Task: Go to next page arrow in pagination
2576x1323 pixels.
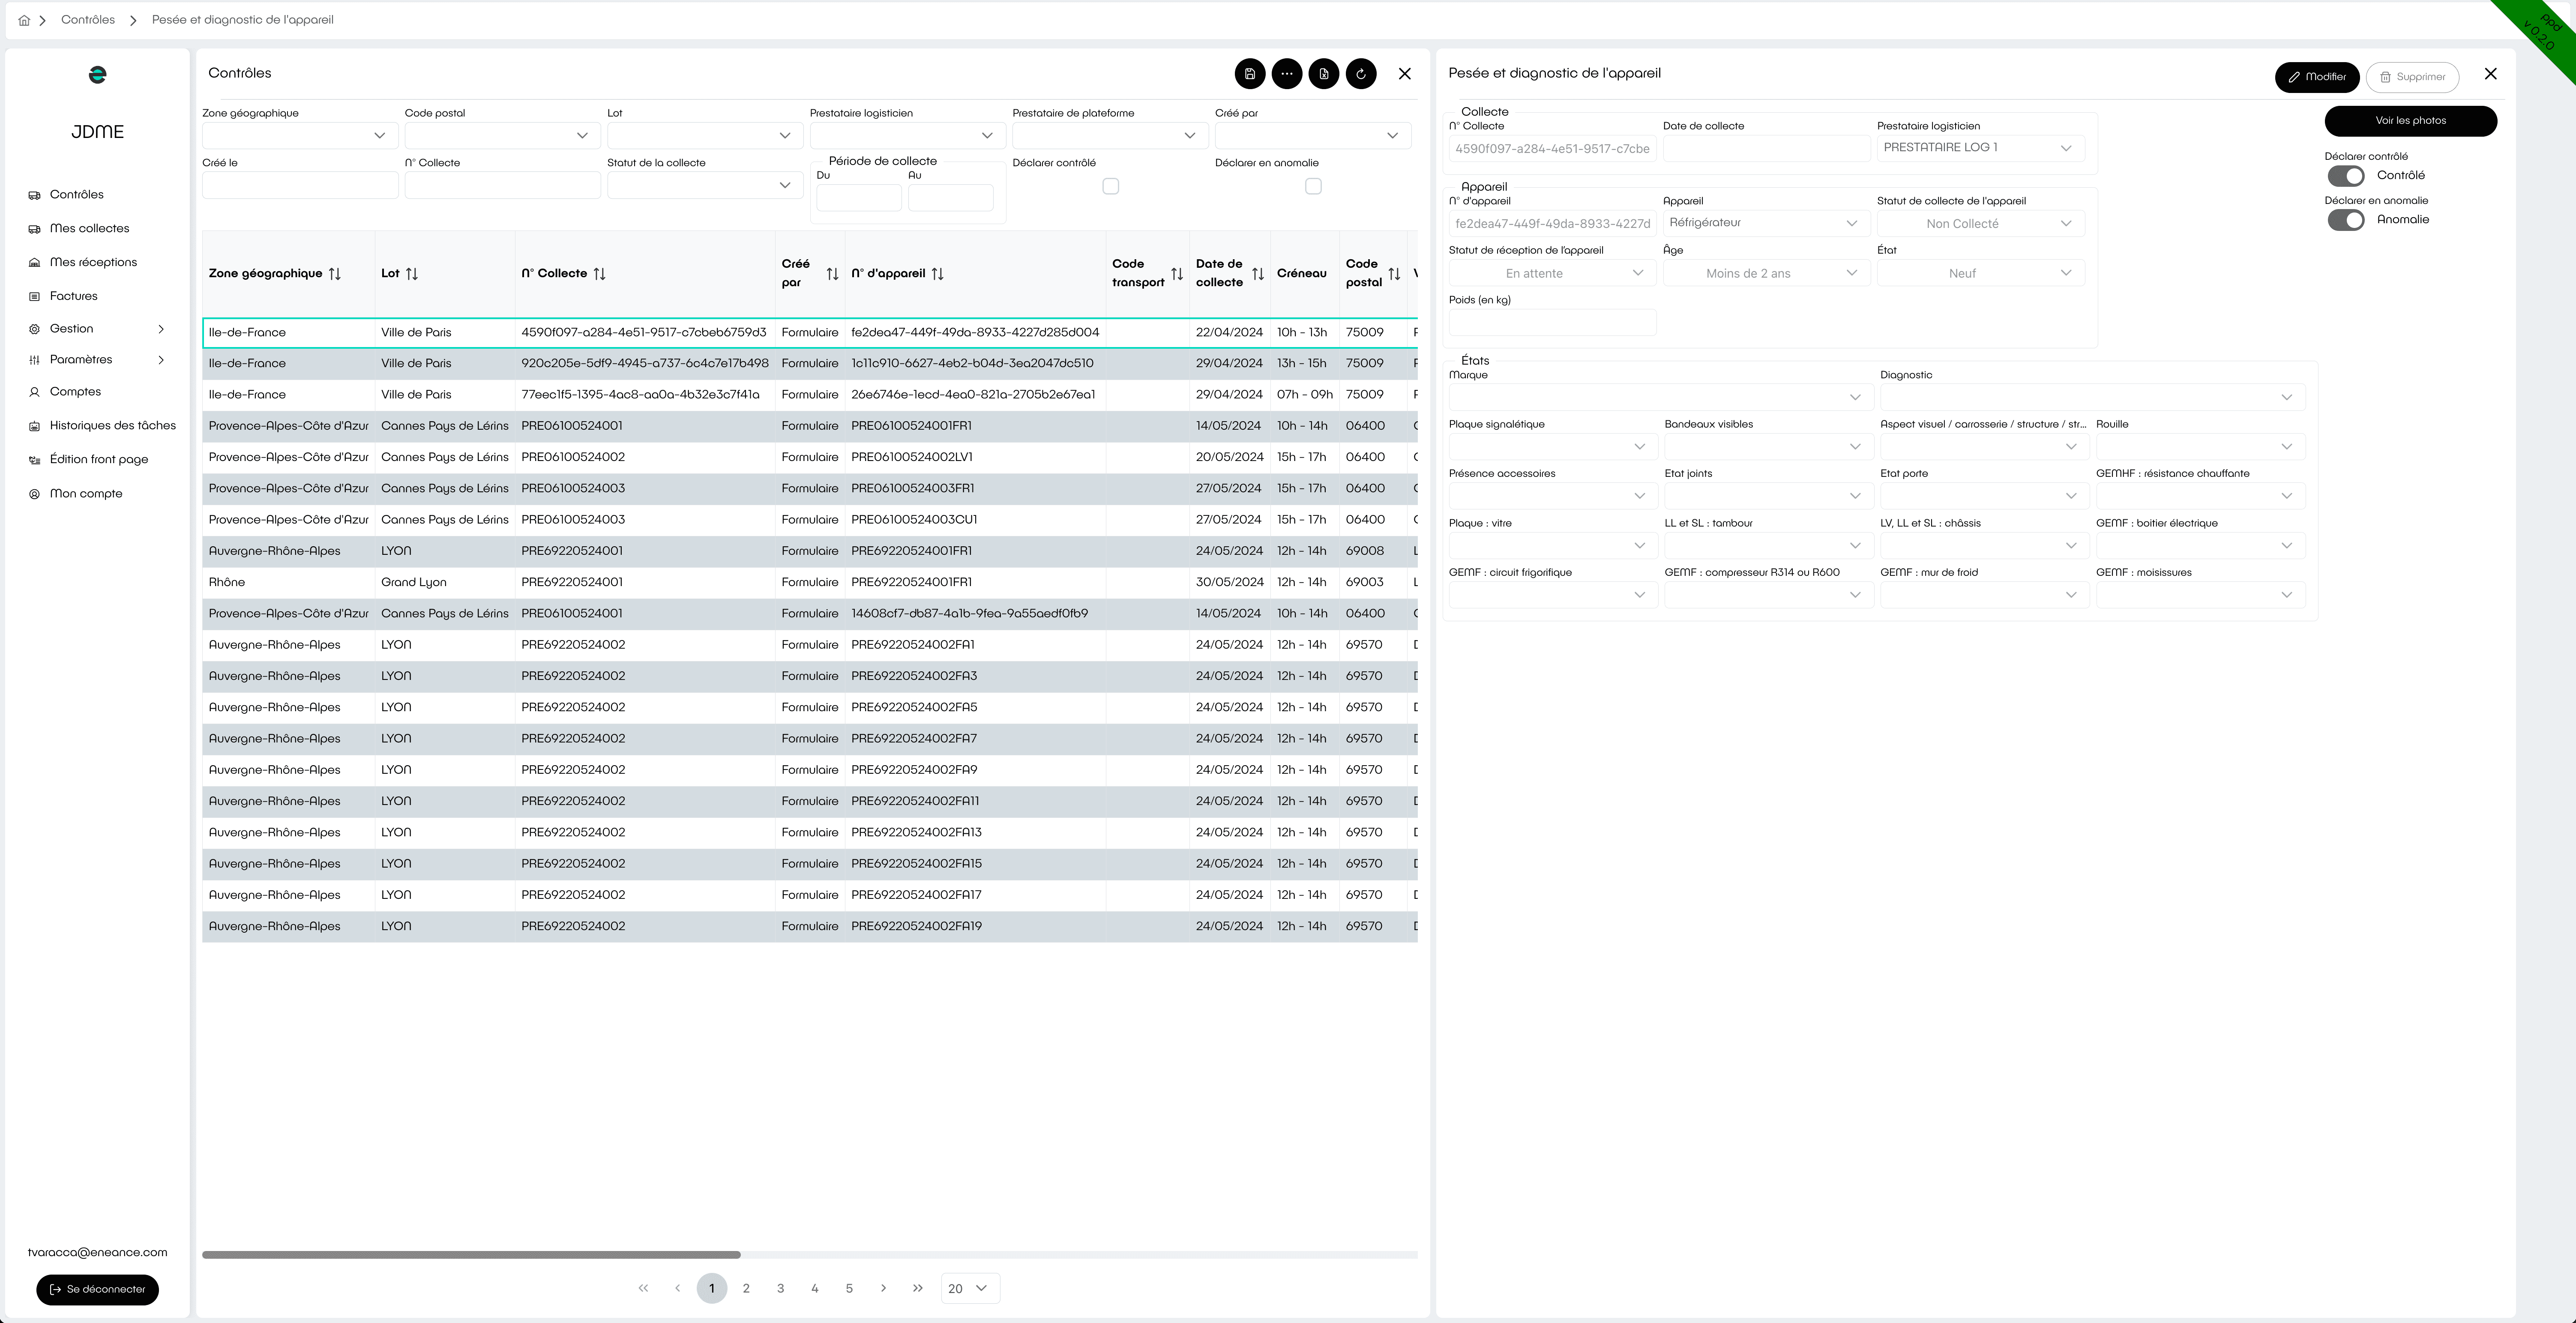Action: tap(883, 1288)
